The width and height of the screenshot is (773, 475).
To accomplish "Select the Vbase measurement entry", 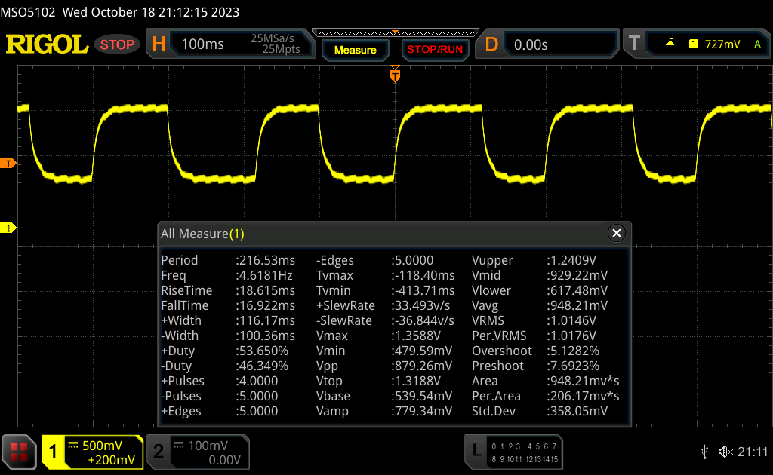I will coord(384,396).
